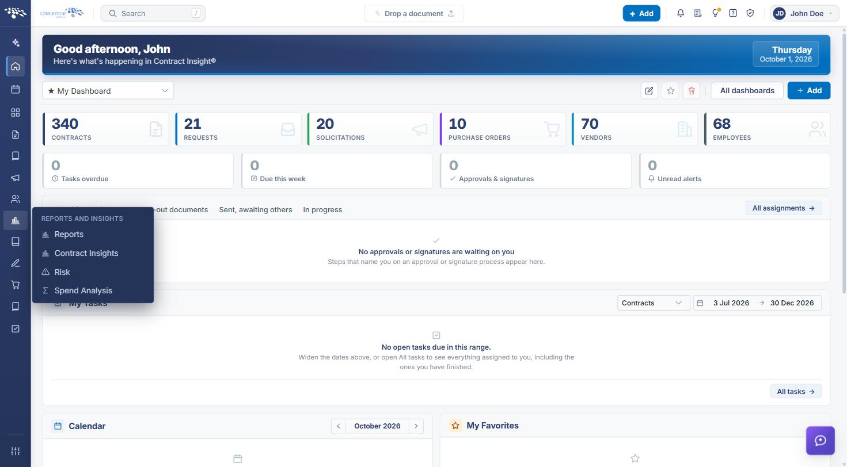Go to the next month in Calendar
The width and height of the screenshot is (847, 467).
416,426
